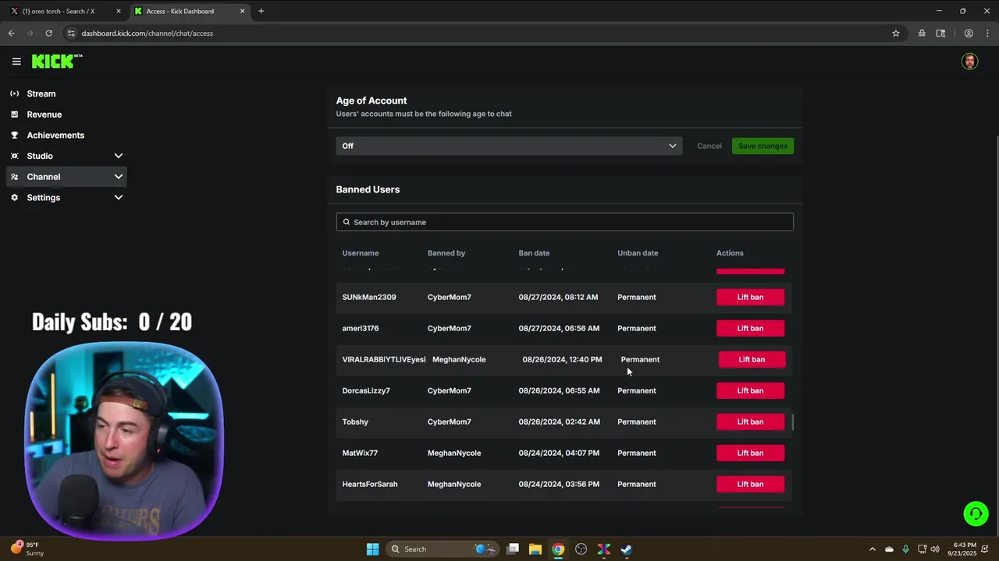
Task: Open a new browser tab
Action: (x=261, y=11)
